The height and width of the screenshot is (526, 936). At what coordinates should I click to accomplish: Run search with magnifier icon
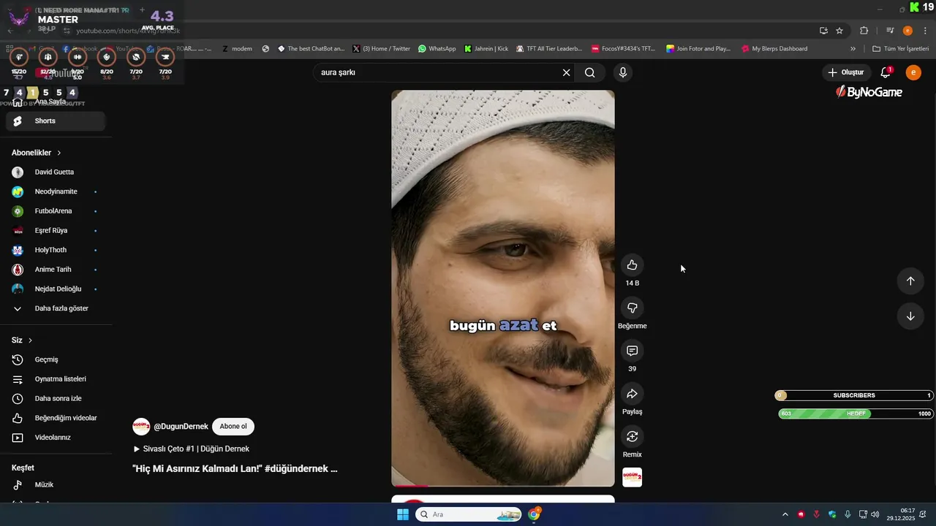point(590,72)
